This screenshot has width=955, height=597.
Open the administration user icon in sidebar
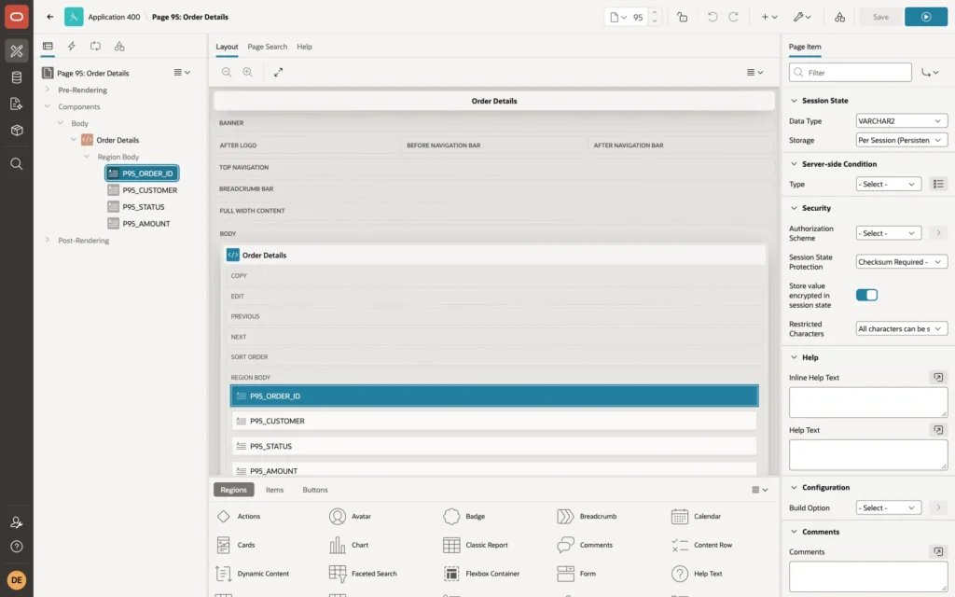(17, 522)
